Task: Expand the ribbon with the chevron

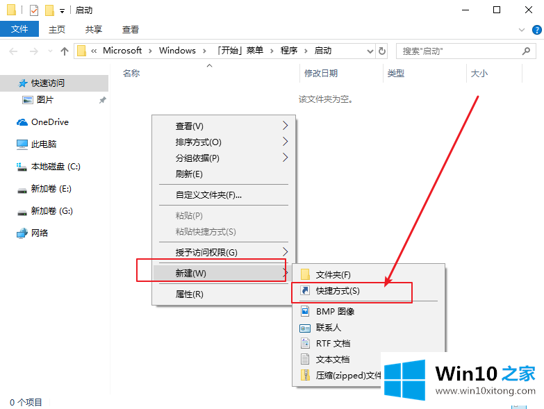Action: [x=522, y=30]
